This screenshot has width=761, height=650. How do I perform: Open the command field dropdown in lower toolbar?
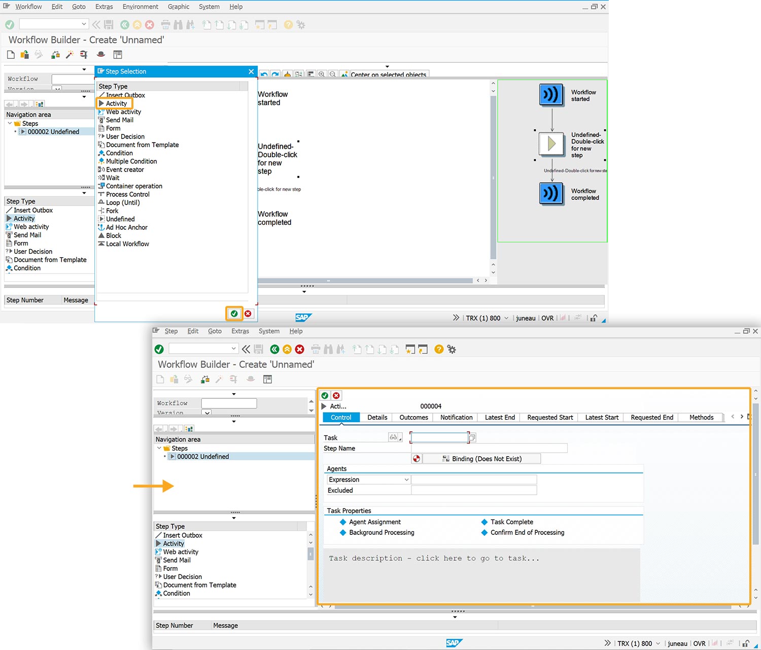click(233, 349)
